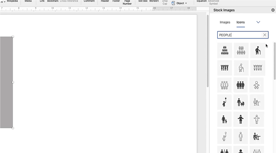Pick the baby icon from results
This screenshot has width=276, height=153.
click(x=257, y=85)
